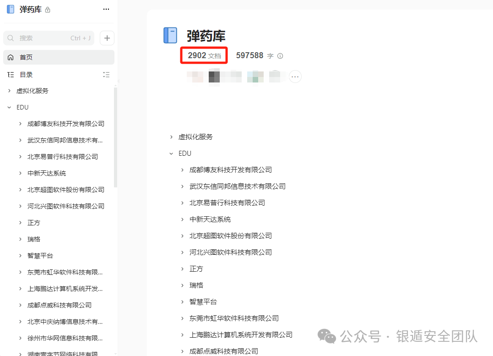Screen dimensions: 493x356
Task: Open 成都博友科技开发有限公司 in main list
Action: [x=230, y=170]
